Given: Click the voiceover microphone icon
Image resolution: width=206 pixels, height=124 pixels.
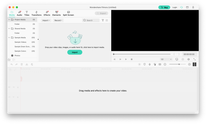Looking at the screenshot, I should pyautogui.click(x=150, y=64).
